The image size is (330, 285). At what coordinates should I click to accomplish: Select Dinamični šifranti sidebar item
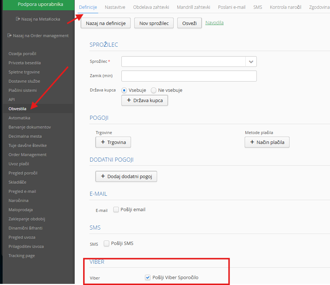point(25,228)
